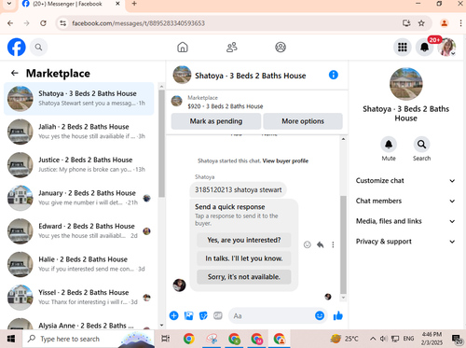Click the listing photo in right panel
Image resolution: width=466 pixels, height=348 pixels.
(406, 84)
